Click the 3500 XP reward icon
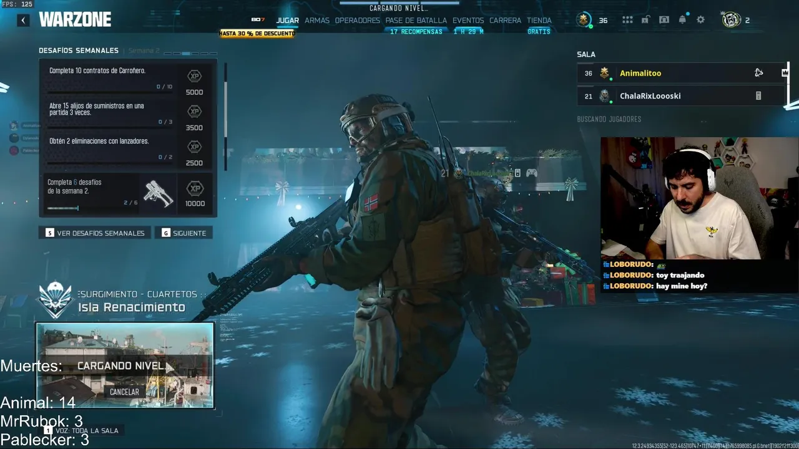This screenshot has width=799, height=449. point(195,112)
